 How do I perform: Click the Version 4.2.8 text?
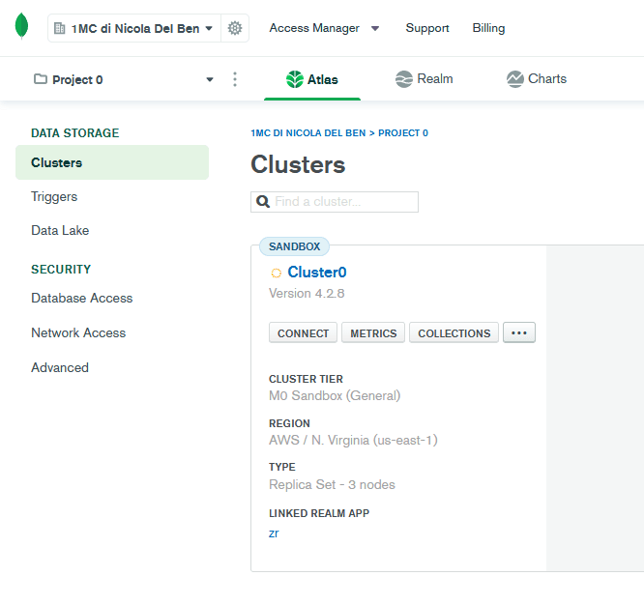(x=307, y=294)
